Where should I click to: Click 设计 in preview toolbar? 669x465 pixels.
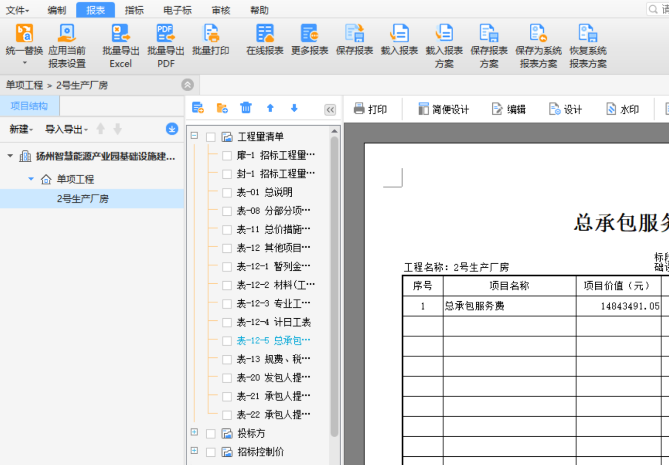pyautogui.click(x=565, y=109)
